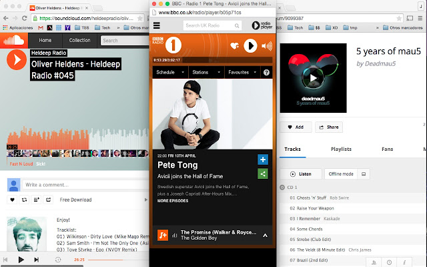This screenshot has width=427, height=267.
Task: Add station to favourites heart icon
Action: 234,46
